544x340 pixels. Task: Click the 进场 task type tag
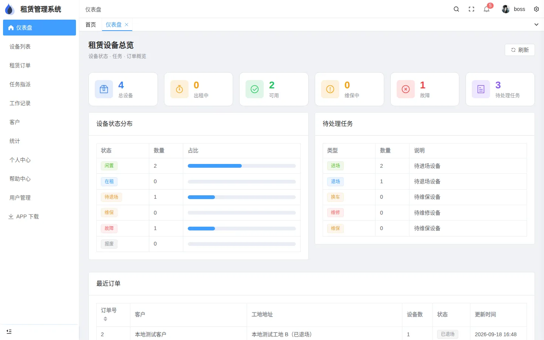click(335, 166)
